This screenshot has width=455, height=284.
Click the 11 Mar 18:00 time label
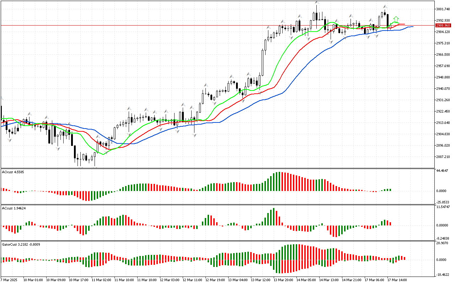147,280
